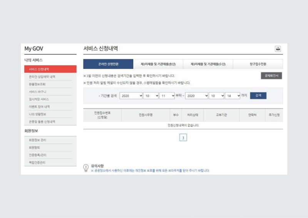Viewport: 308px width, 218px height.
Task: Open the start month dropdown
Action: [x=151, y=96]
